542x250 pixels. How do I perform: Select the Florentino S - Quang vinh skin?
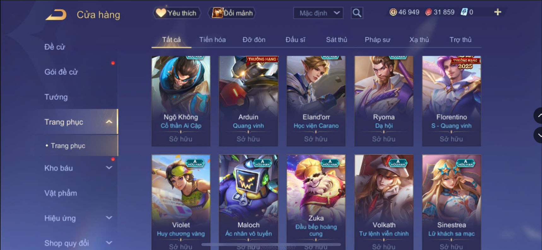tap(452, 101)
